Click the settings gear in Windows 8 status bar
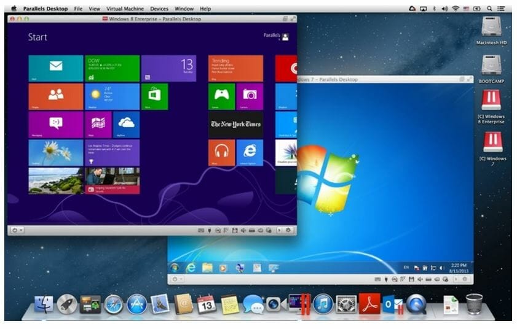Viewport: 517px width, 329px height. 288,230
